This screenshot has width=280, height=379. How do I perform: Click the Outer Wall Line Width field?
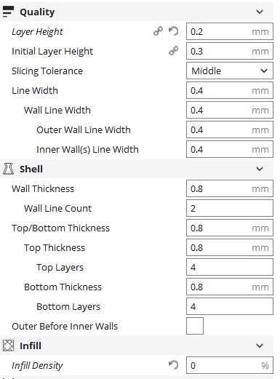tap(230, 129)
